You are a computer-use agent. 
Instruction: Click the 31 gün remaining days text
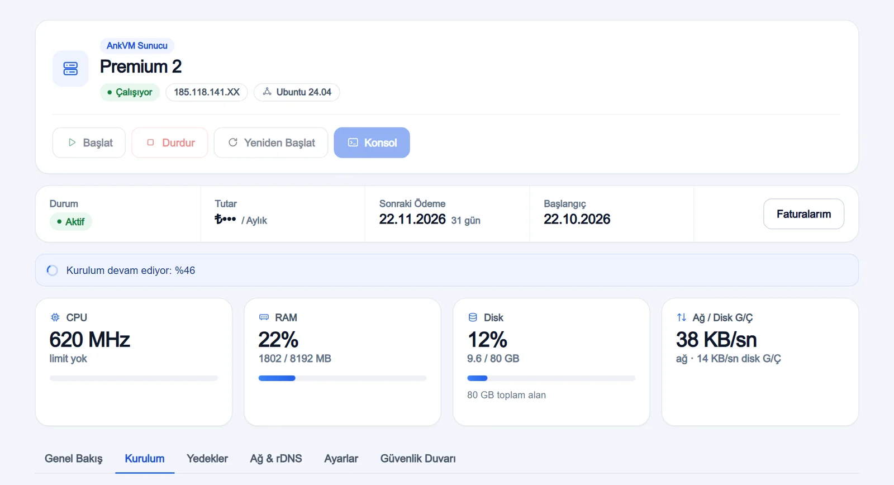[466, 221]
